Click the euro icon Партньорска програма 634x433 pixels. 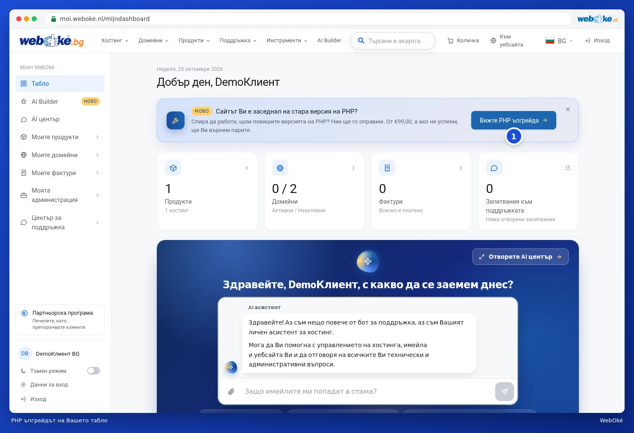pyautogui.click(x=24, y=313)
